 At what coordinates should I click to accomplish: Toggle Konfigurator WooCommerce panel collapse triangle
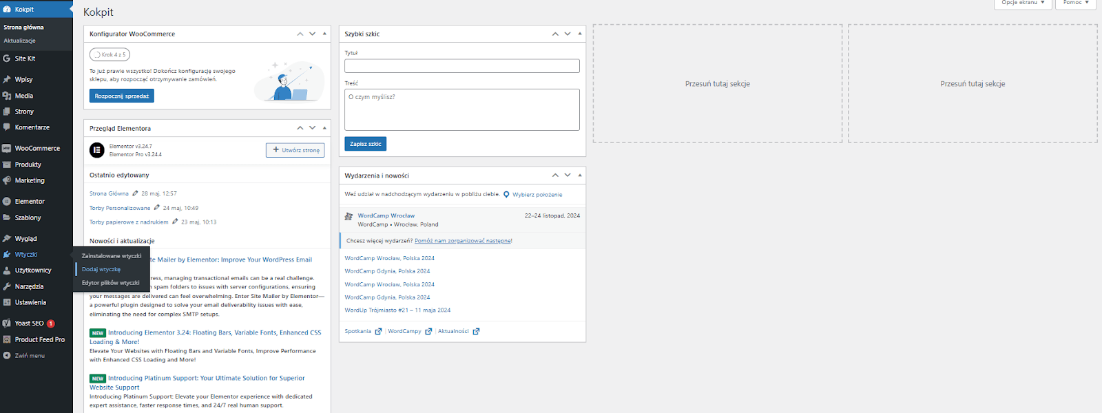tap(324, 34)
